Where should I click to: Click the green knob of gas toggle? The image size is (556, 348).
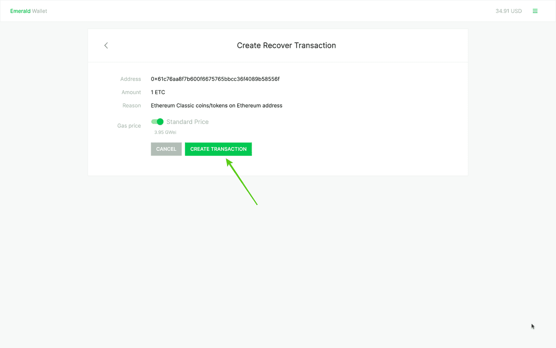pos(160,122)
